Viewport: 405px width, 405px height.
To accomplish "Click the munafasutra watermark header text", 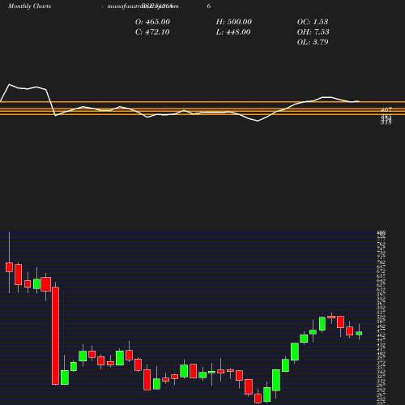I will pyautogui.click(x=143, y=6).
